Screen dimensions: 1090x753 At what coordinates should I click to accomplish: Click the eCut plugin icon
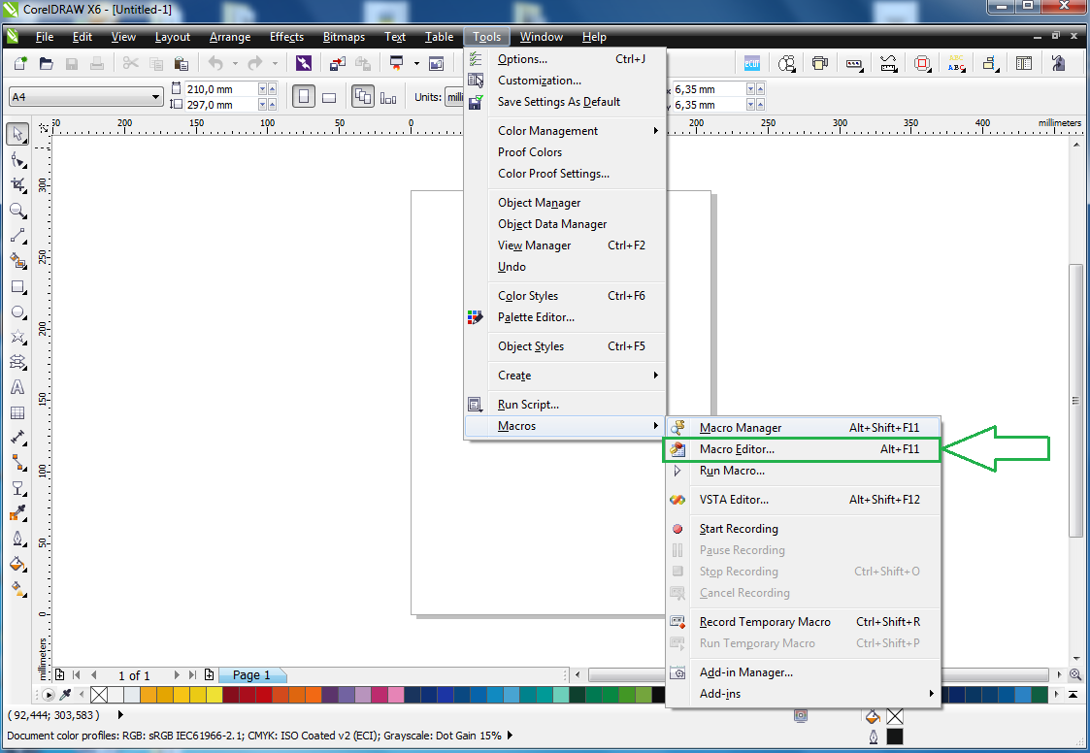pos(752,63)
